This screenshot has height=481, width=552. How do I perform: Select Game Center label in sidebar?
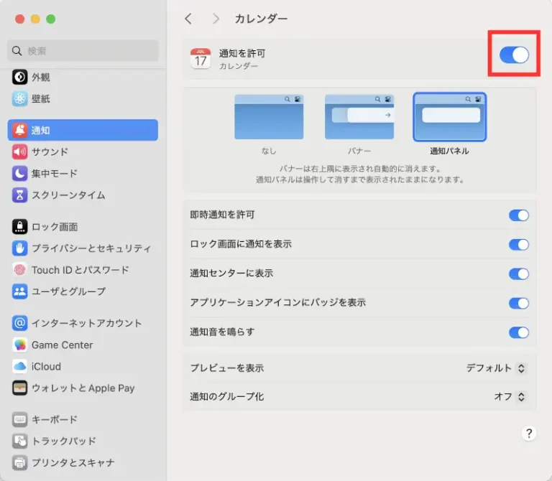63,345
